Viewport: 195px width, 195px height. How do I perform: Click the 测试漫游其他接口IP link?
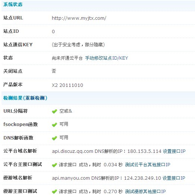(x=145, y=191)
